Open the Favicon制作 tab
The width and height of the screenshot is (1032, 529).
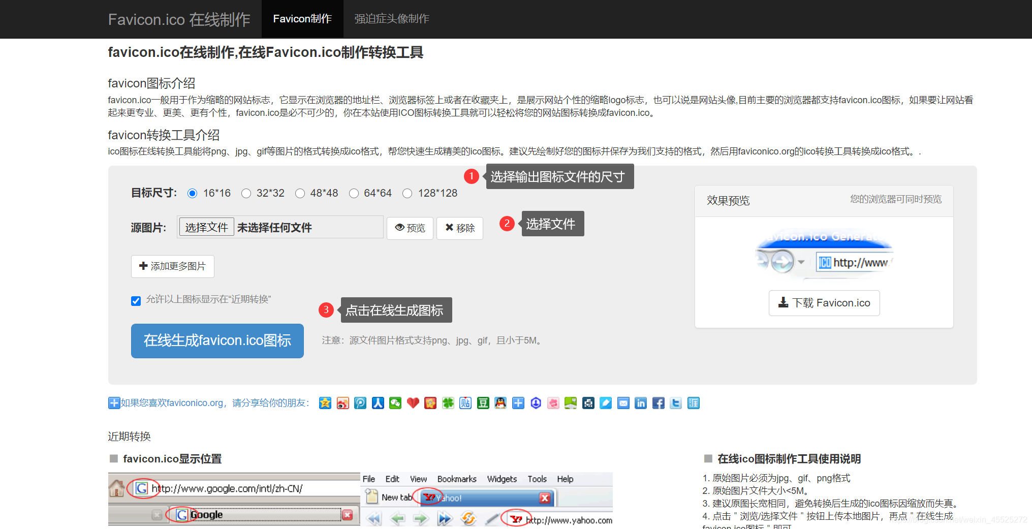(x=302, y=19)
